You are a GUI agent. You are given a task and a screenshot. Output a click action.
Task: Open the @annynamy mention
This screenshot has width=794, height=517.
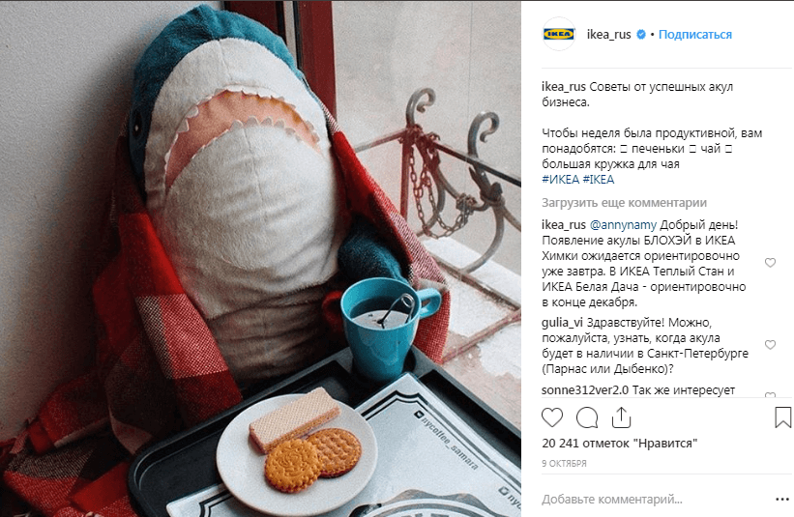623,224
